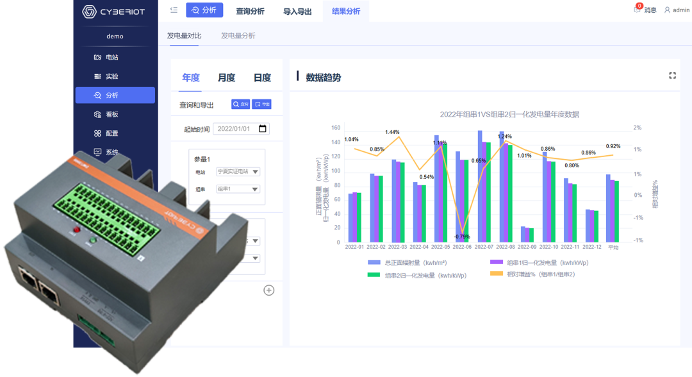Switch to the 结果分析 tab

point(345,11)
